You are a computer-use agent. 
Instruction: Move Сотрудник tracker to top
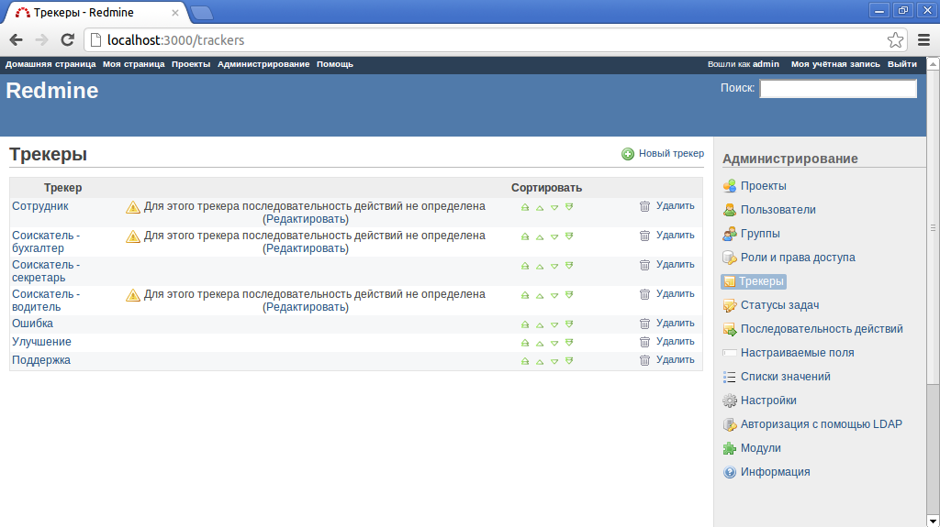point(525,207)
